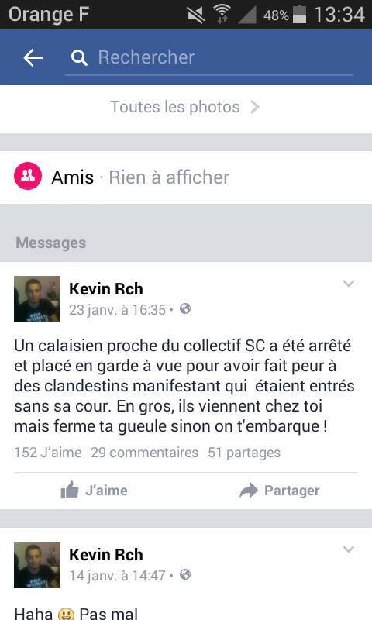Tap the search magnifier icon
The image size is (372, 620).
79,58
